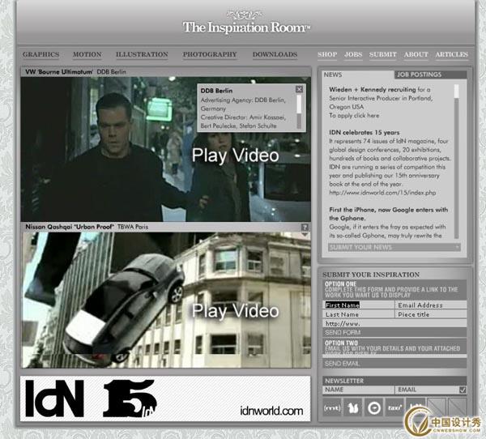Expand the arrow below the Nissan info icon
Screen dimensions: 486x439
(305, 235)
